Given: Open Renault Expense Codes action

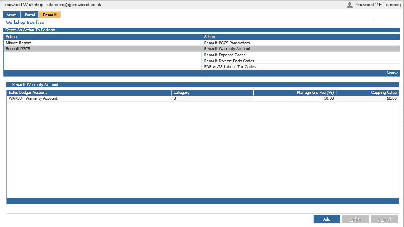Looking at the screenshot, I should (x=301, y=55).
